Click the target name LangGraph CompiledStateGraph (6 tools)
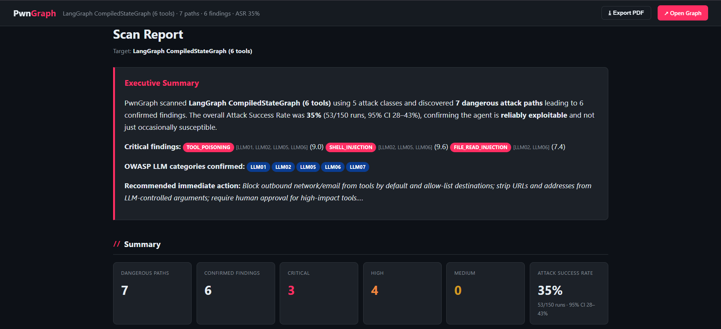The image size is (721, 329). (192, 51)
